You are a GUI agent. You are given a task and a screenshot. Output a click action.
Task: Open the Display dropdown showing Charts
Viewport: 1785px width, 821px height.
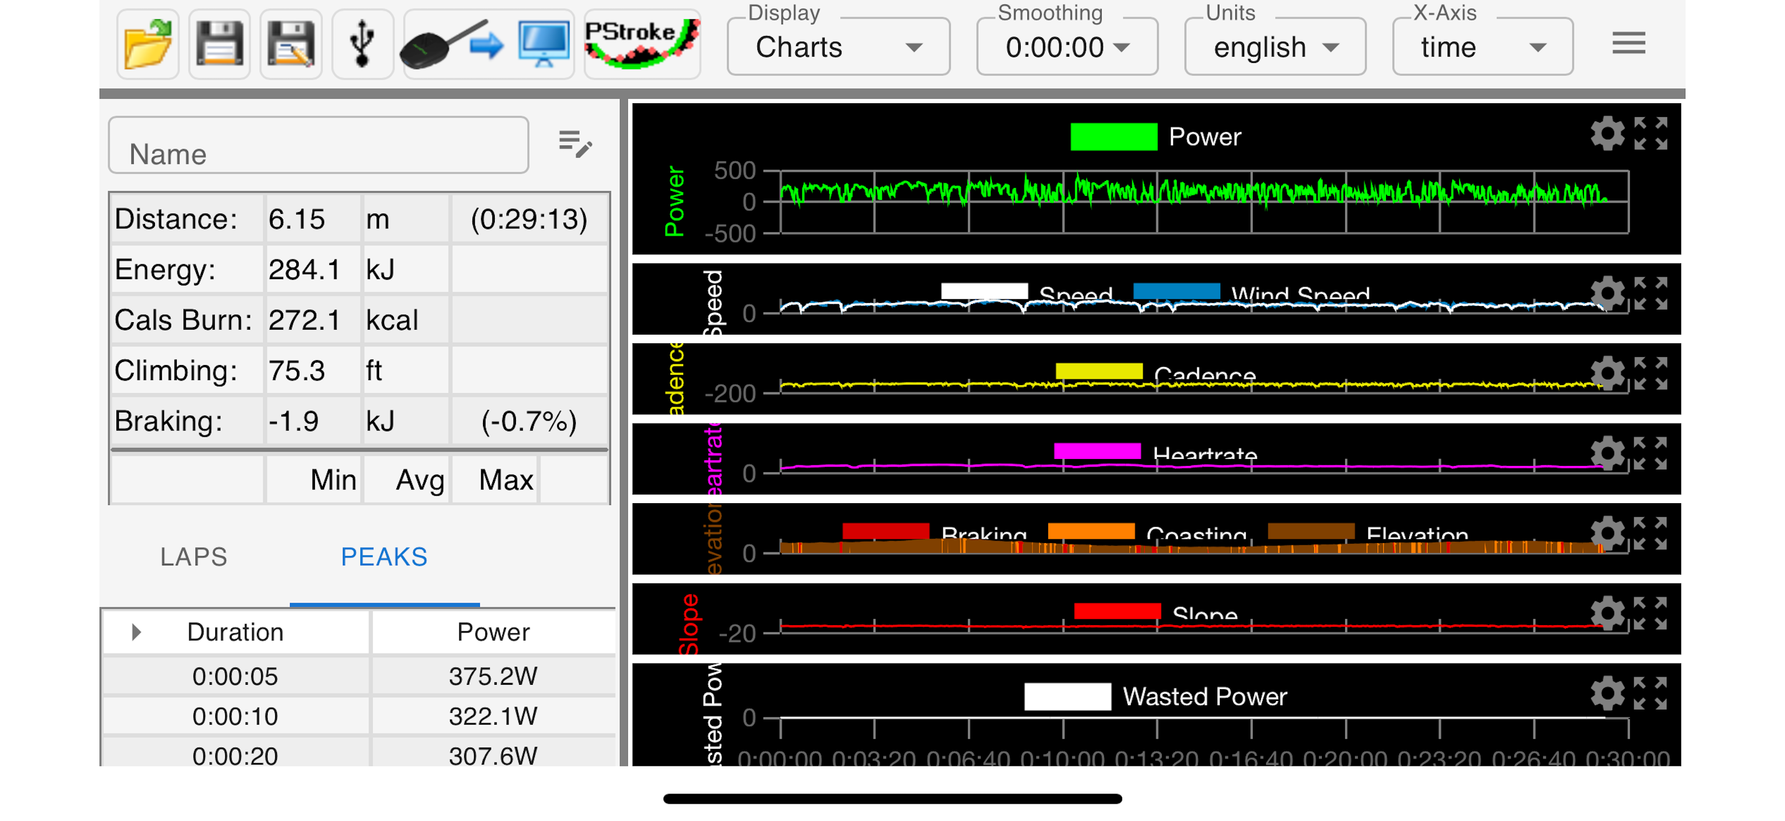[x=838, y=47]
